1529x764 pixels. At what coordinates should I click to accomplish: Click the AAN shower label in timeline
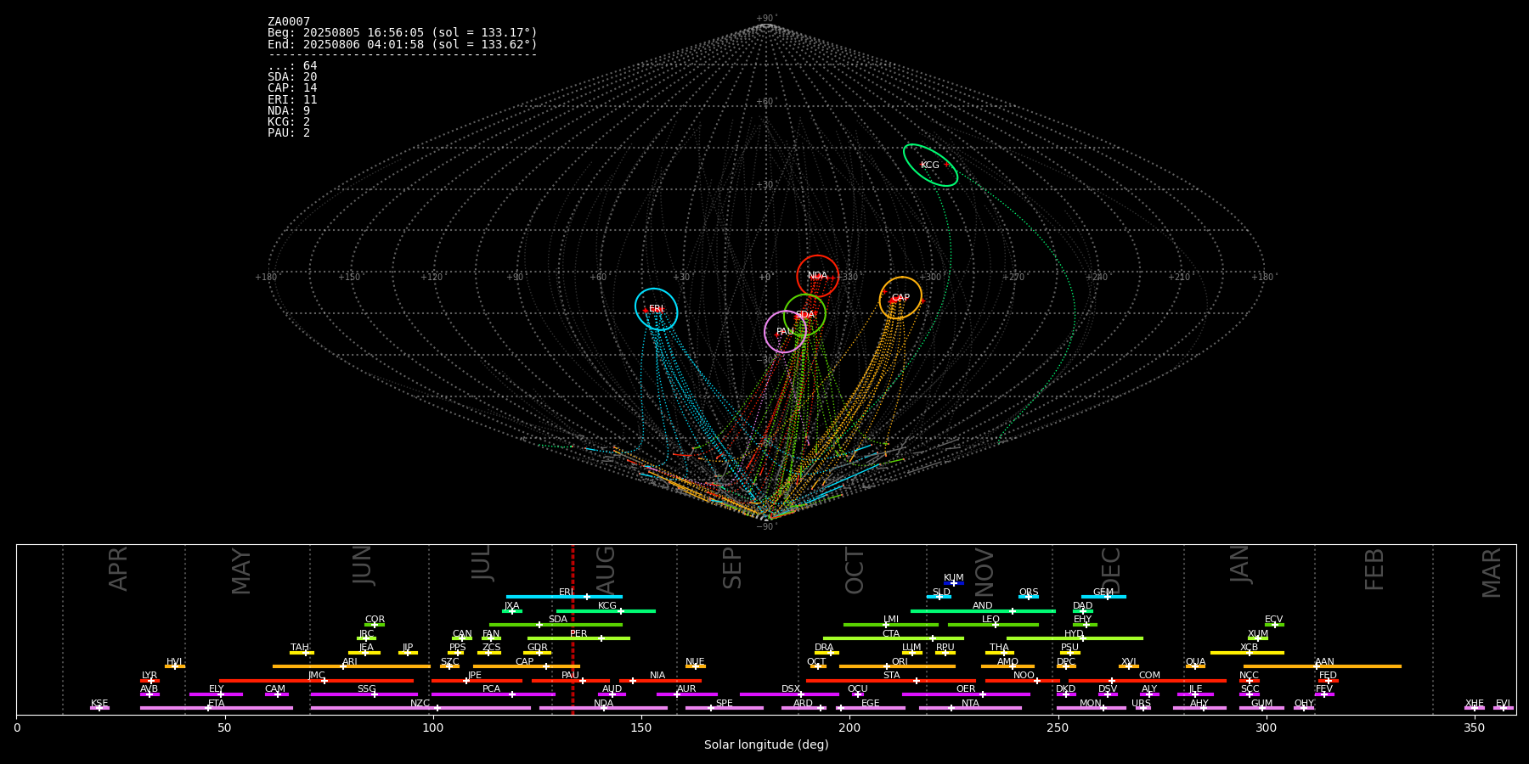(1325, 662)
